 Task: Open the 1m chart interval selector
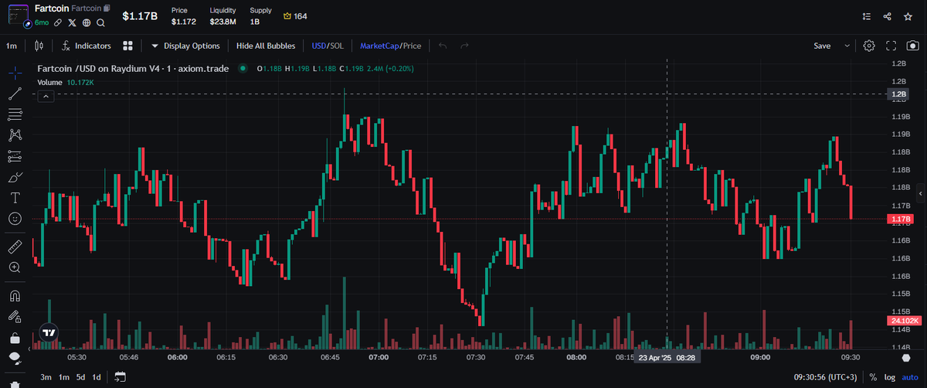pos(12,46)
